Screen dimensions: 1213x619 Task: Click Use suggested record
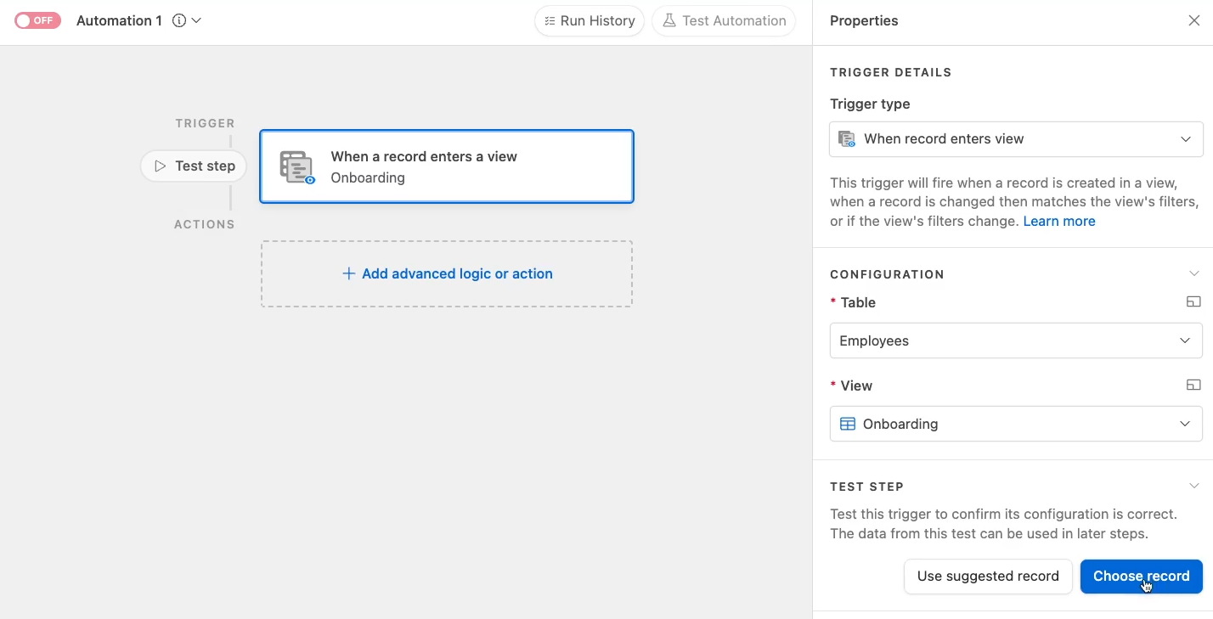tap(988, 577)
